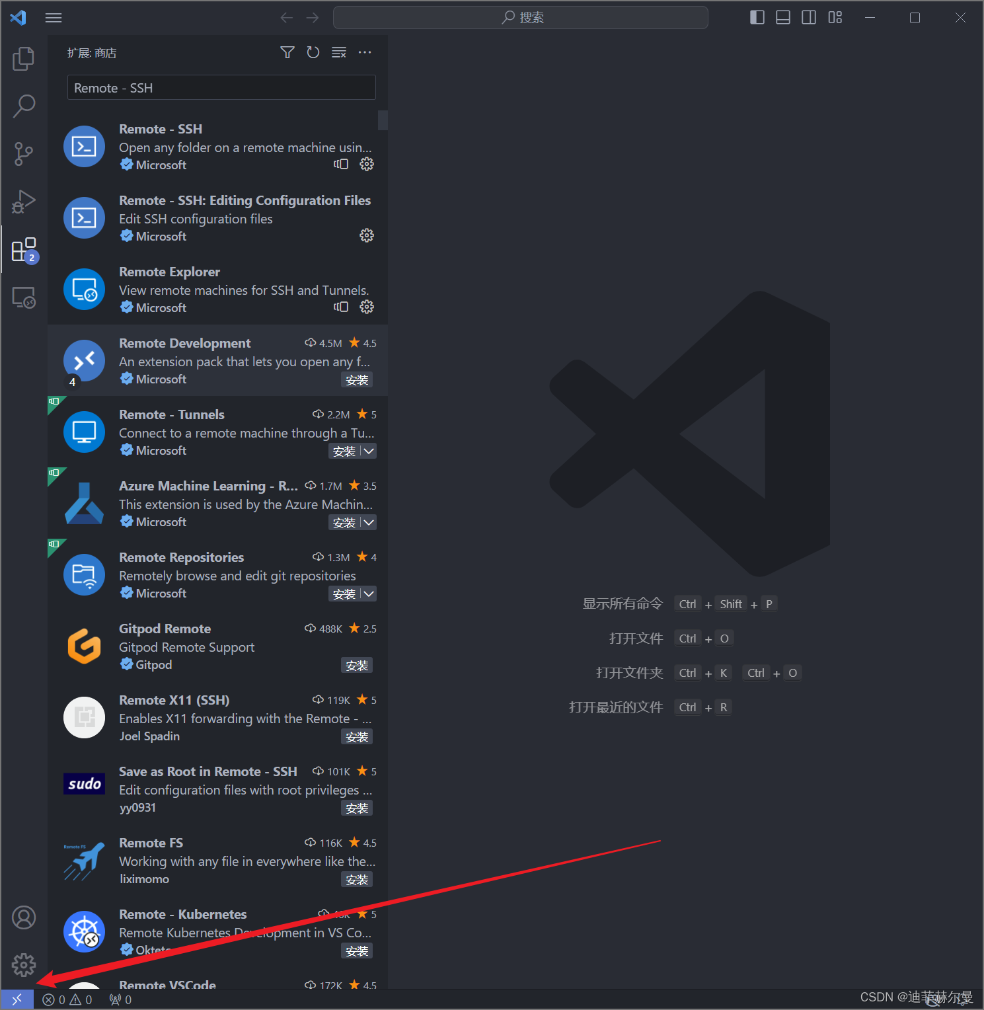
Task: Go forward with the navigation arrow
Action: point(313,18)
